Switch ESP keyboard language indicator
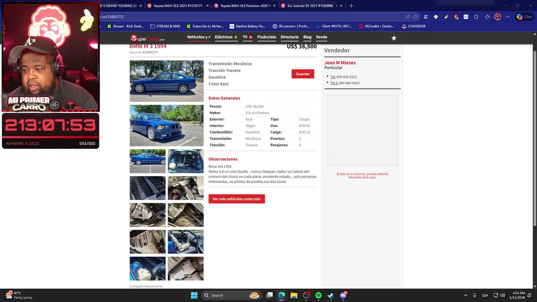 485,295
